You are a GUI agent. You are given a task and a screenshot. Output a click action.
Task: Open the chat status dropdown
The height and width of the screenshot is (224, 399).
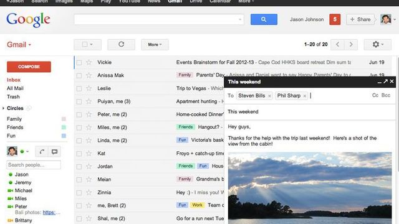point(27,152)
